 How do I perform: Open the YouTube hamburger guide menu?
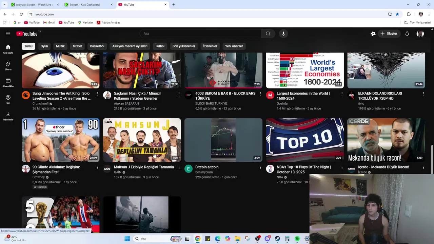click(8, 34)
